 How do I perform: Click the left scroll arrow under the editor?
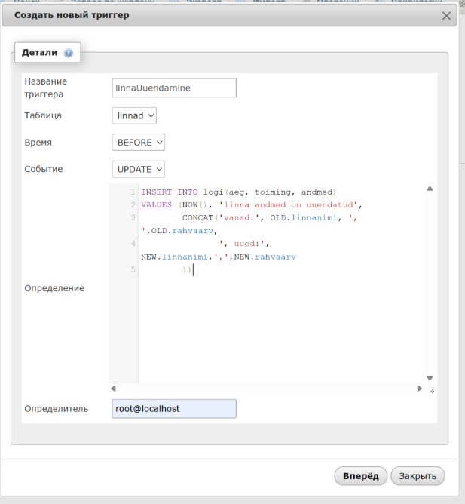click(x=114, y=389)
